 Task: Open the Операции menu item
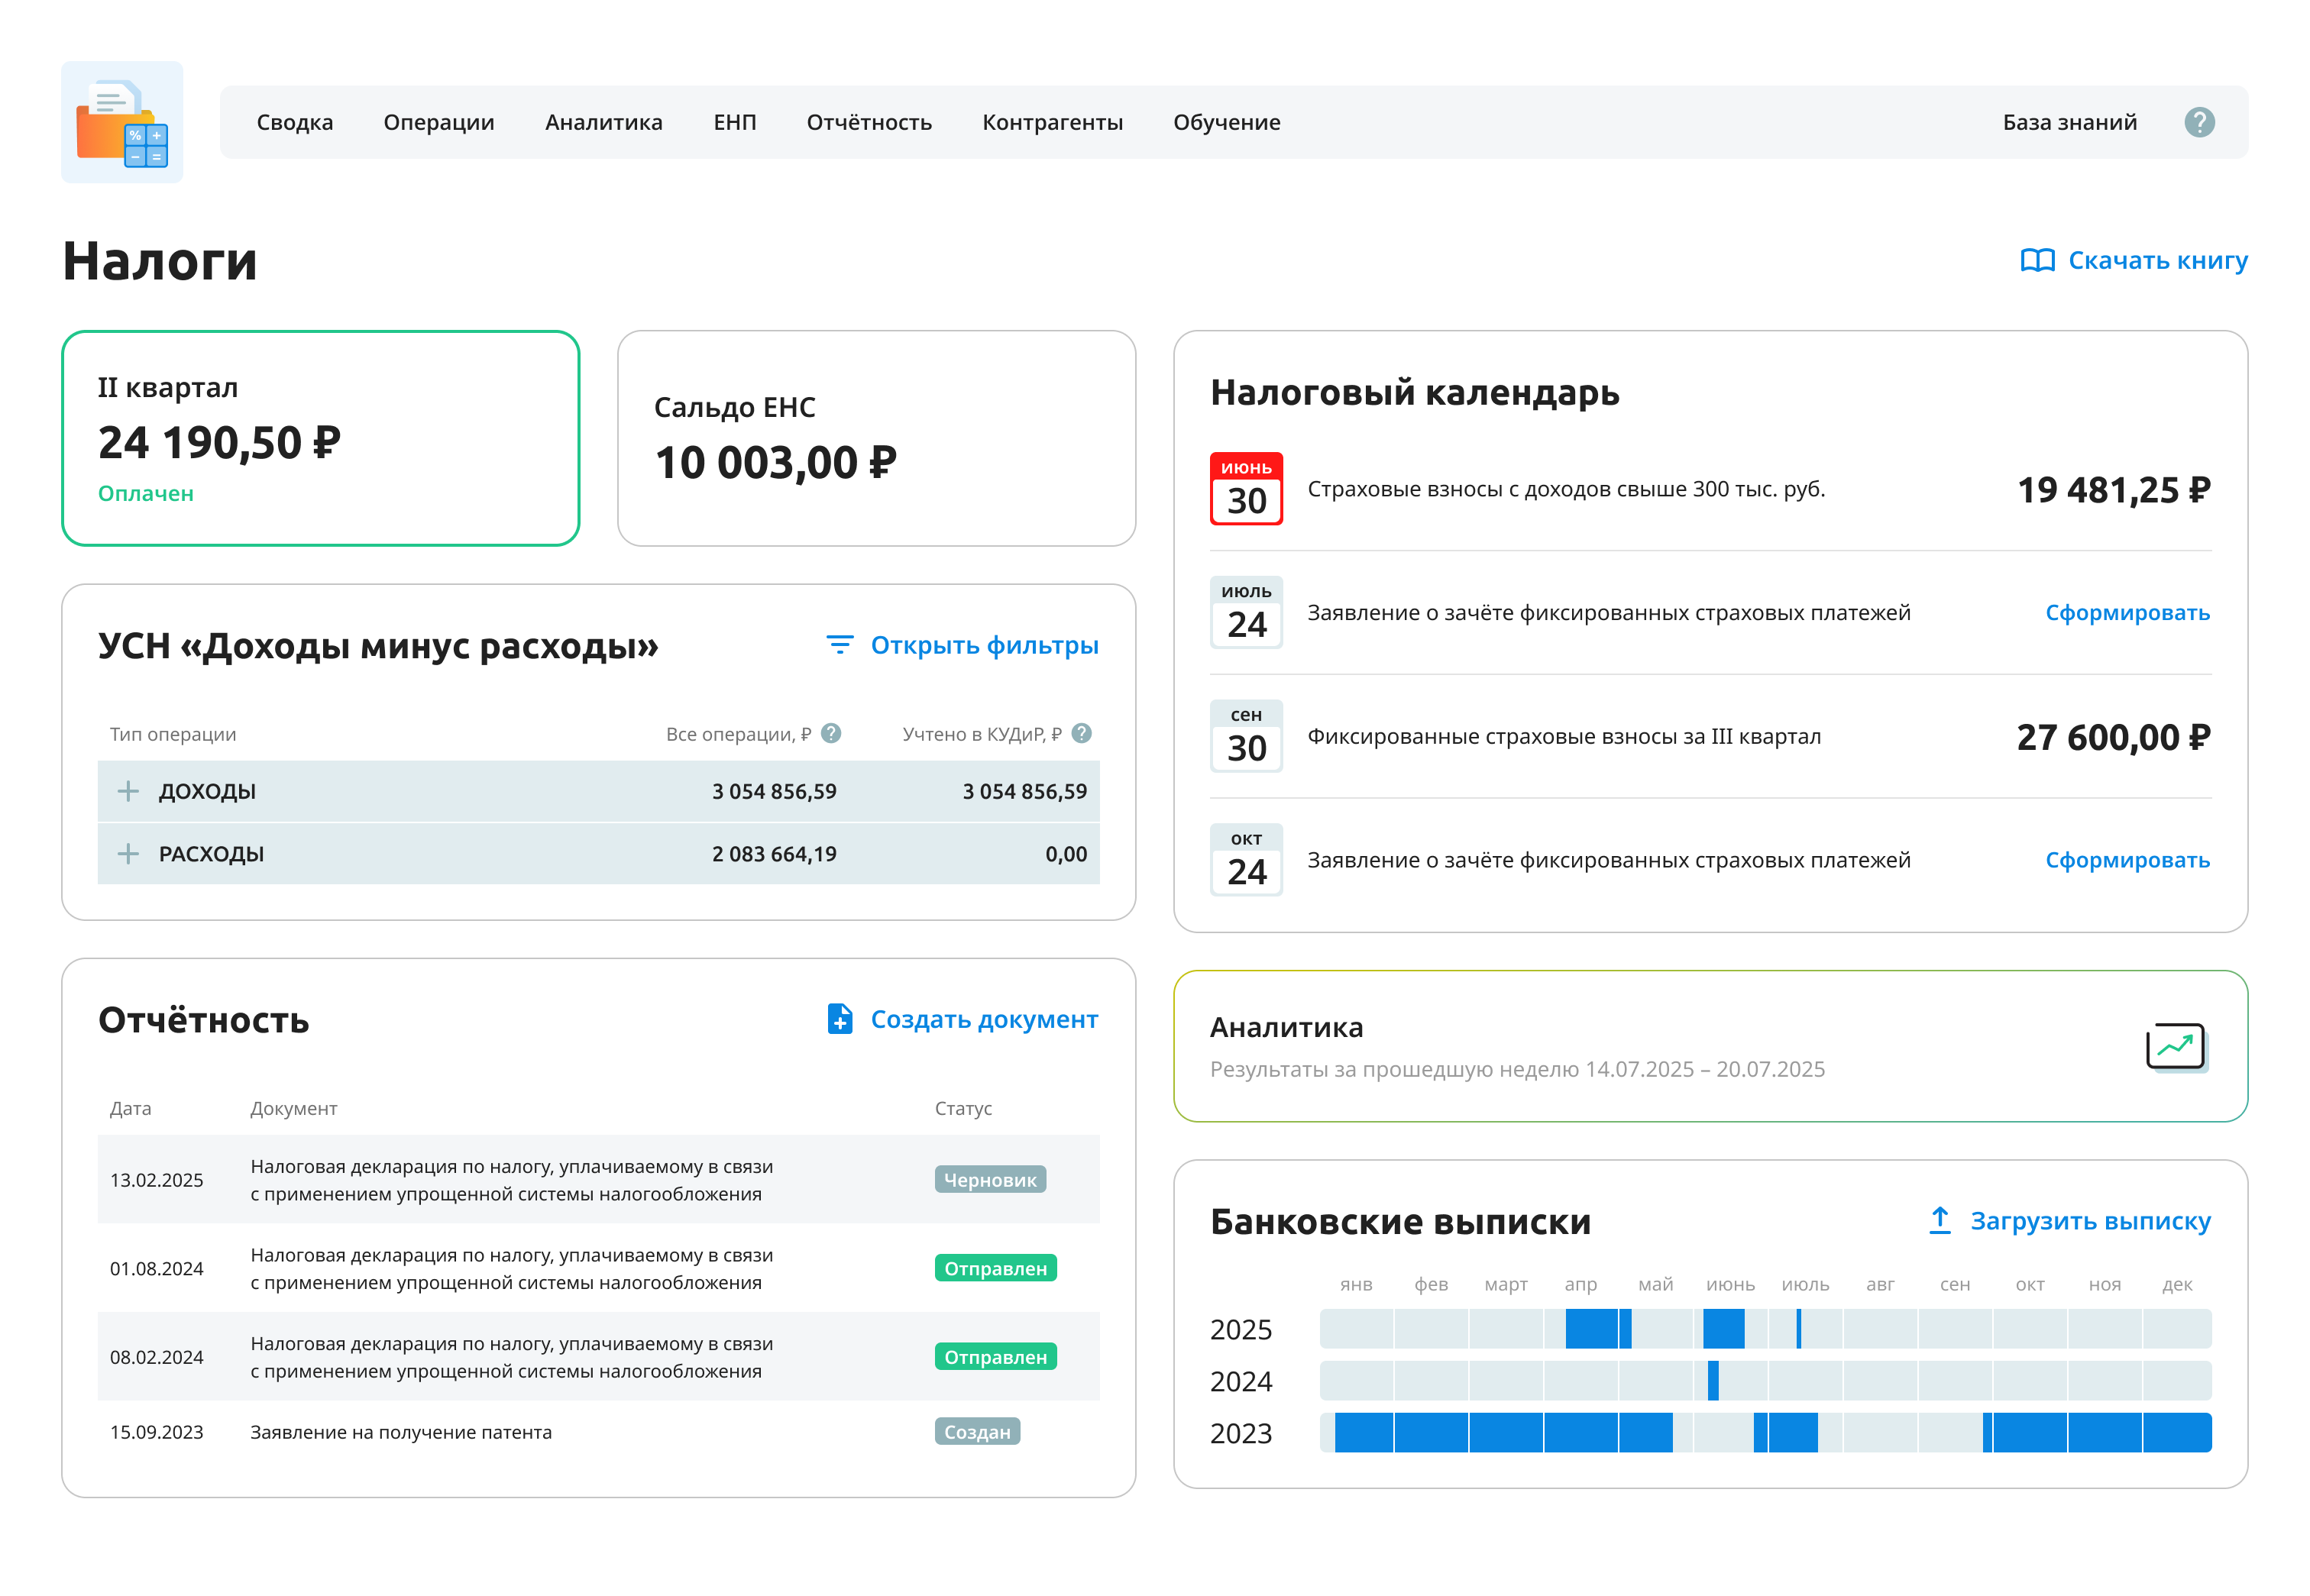click(x=438, y=122)
